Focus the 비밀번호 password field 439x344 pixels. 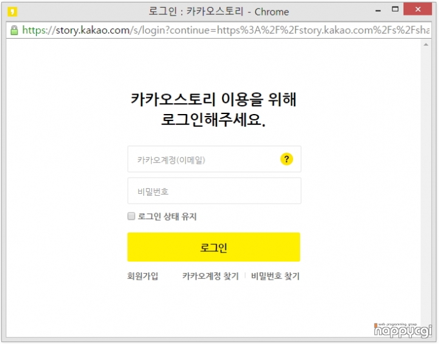pos(214,191)
